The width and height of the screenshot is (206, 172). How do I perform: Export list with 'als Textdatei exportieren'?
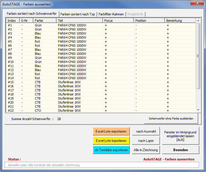(111, 150)
